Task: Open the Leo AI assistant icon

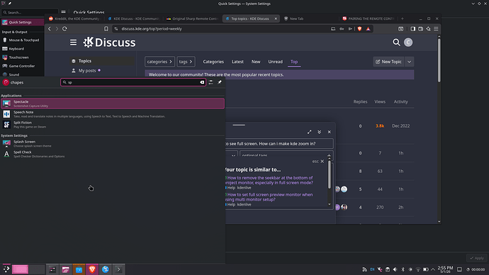Action: 428,28
